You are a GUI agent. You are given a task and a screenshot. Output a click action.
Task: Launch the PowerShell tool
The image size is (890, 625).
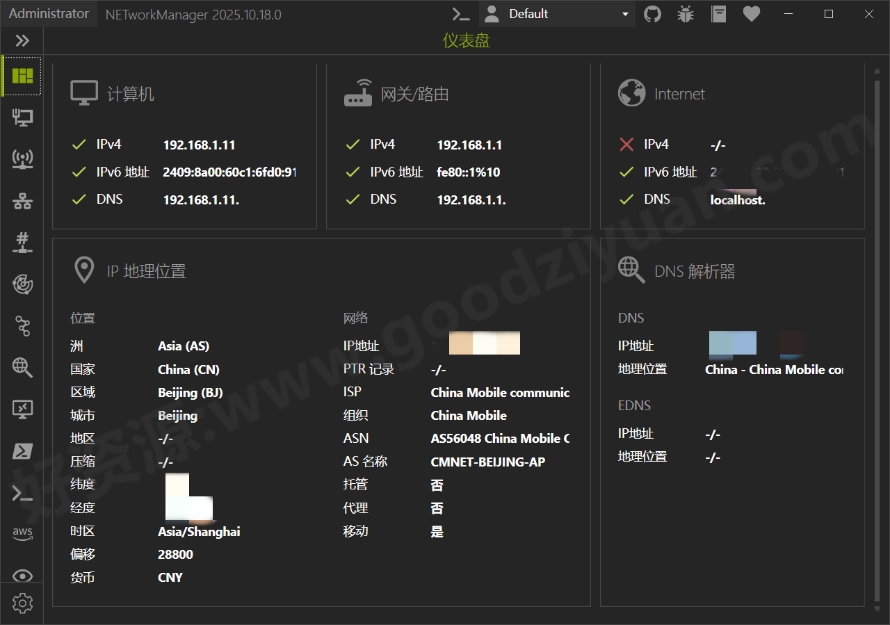(x=22, y=451)
